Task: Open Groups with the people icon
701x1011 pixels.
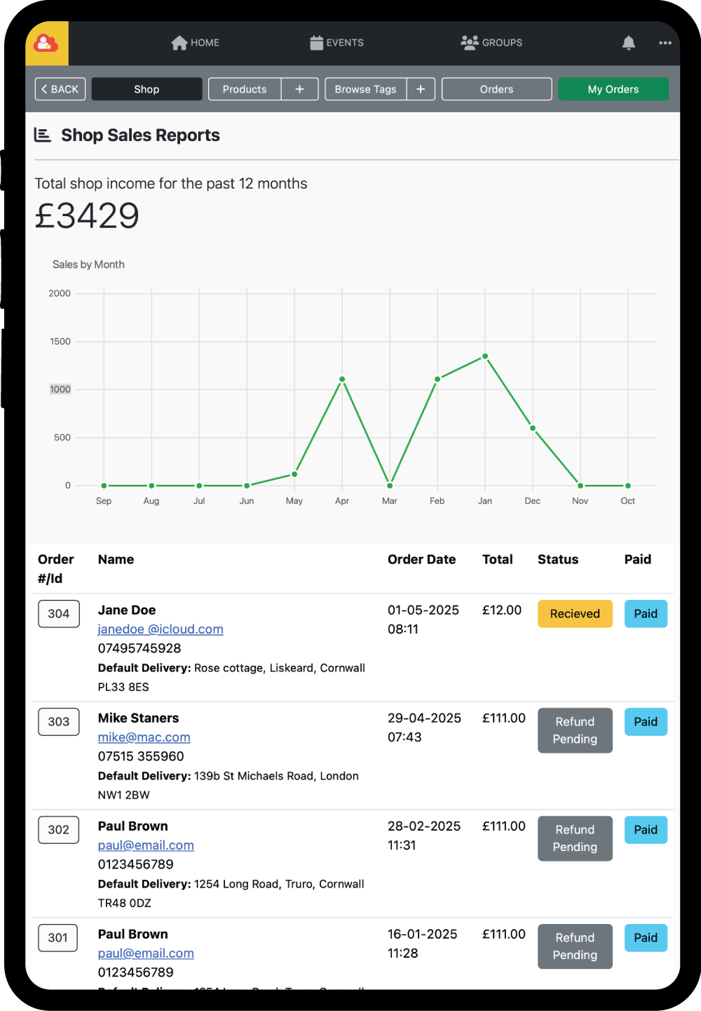Action: (469, 43)
